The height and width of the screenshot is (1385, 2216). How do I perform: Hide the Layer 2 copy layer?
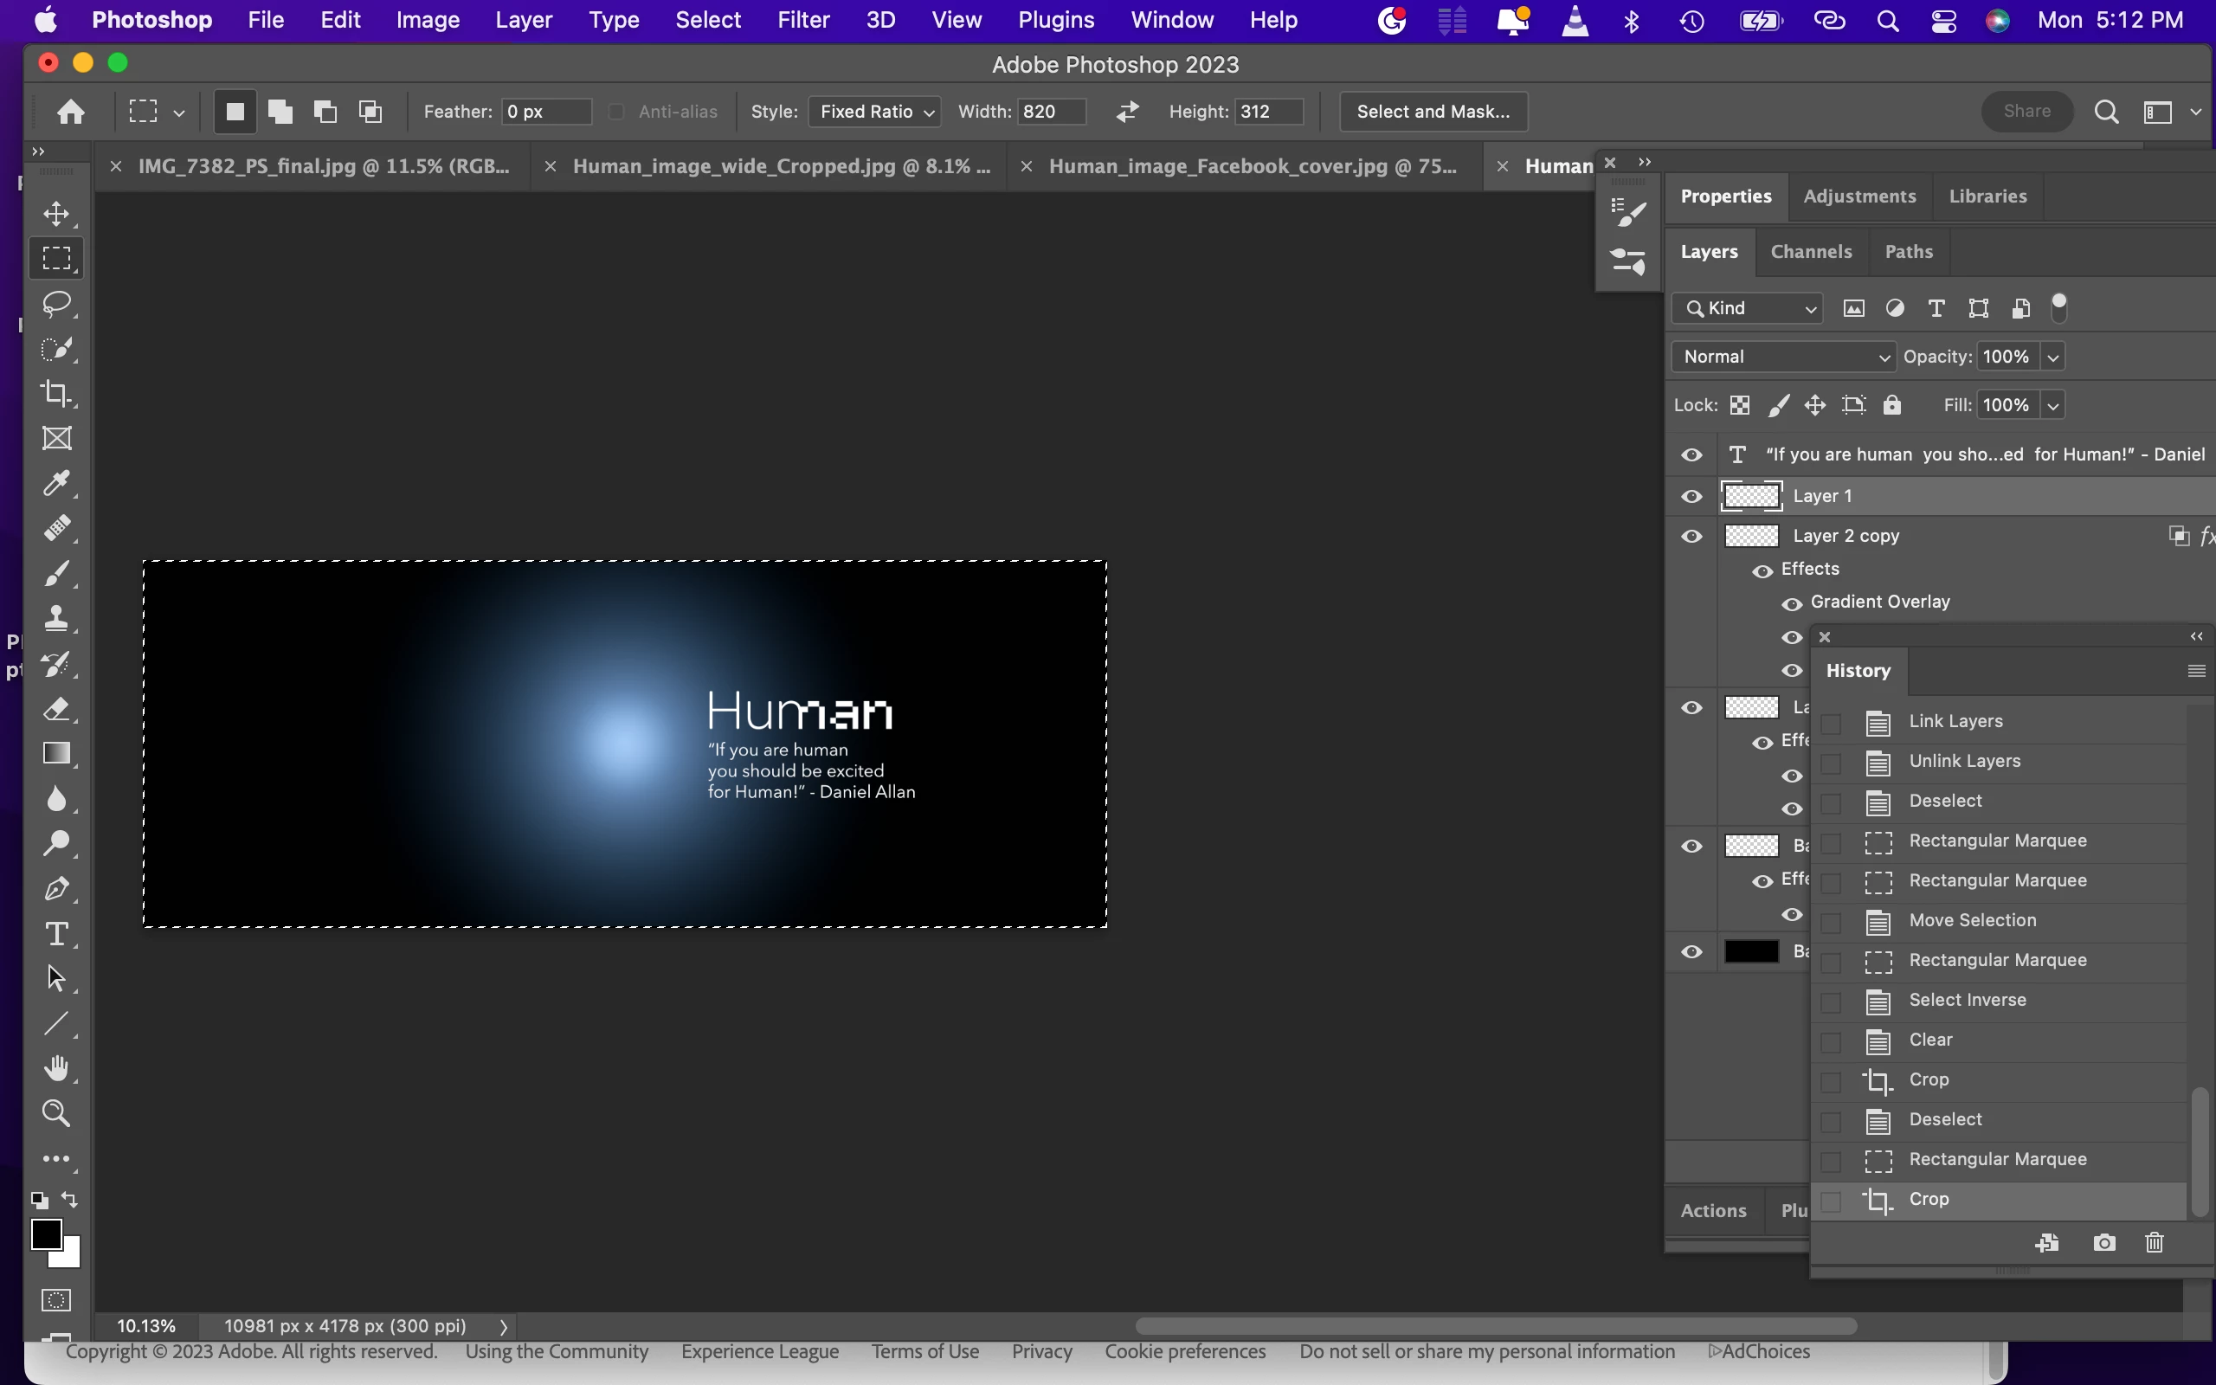click(1691, 537)
